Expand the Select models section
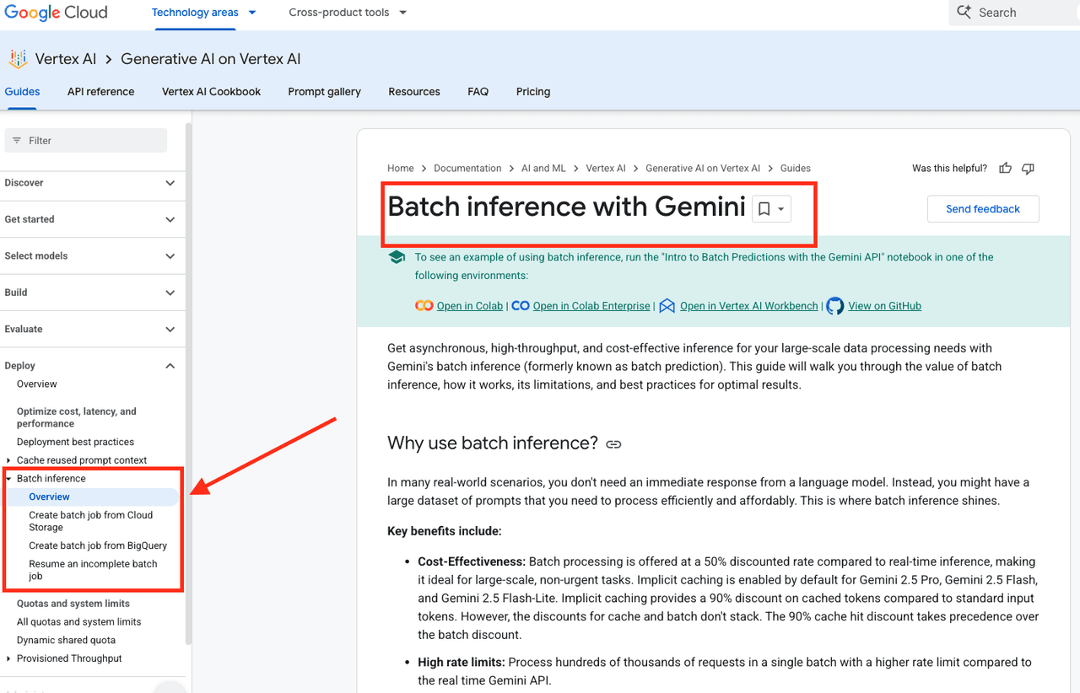 point(170,256)
